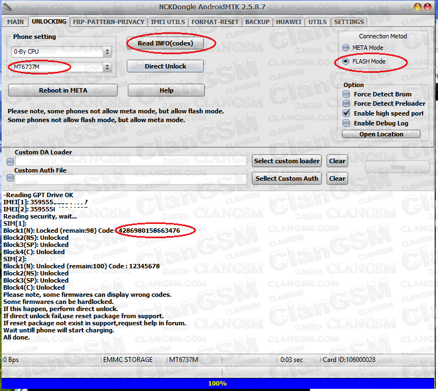This screenshot has height=391, width=438.
Task: Open the 0-By CPU phone setting dropdown
Action: [x=61, y=51]
